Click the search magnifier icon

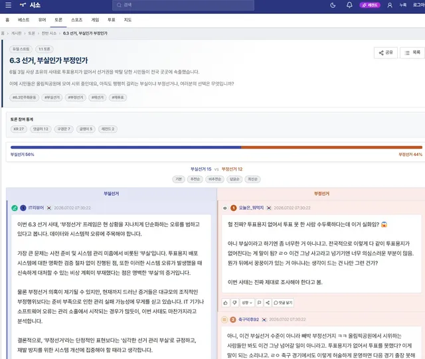pos(119,5)
